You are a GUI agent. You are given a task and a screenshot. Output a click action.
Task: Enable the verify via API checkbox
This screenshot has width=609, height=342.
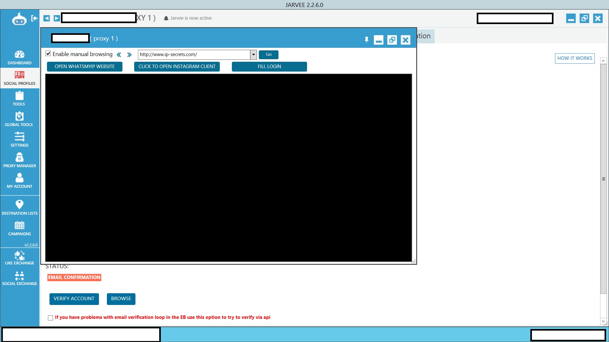[x=50, y=318]
